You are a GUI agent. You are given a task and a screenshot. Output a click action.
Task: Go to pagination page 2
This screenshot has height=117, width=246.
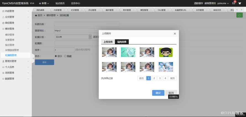[154, 78]
